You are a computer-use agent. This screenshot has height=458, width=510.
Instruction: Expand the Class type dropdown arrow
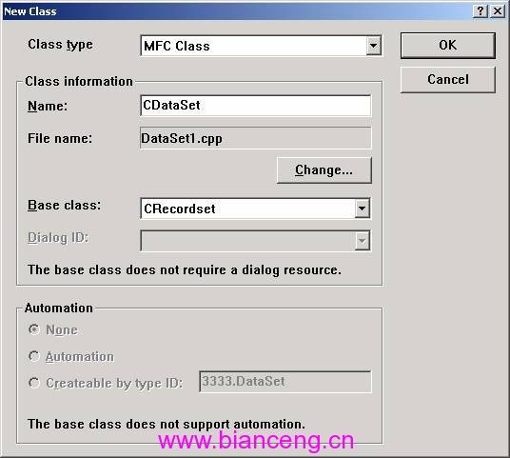tap(373, 46)
